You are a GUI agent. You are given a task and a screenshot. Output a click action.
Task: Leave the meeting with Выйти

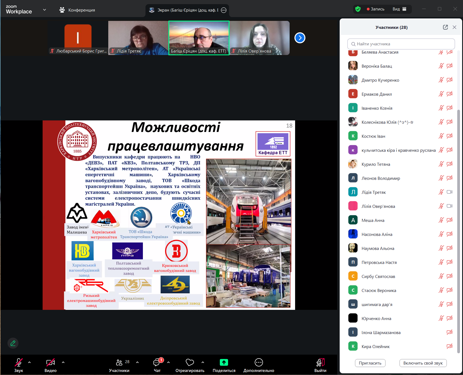(x=320, y=365)
